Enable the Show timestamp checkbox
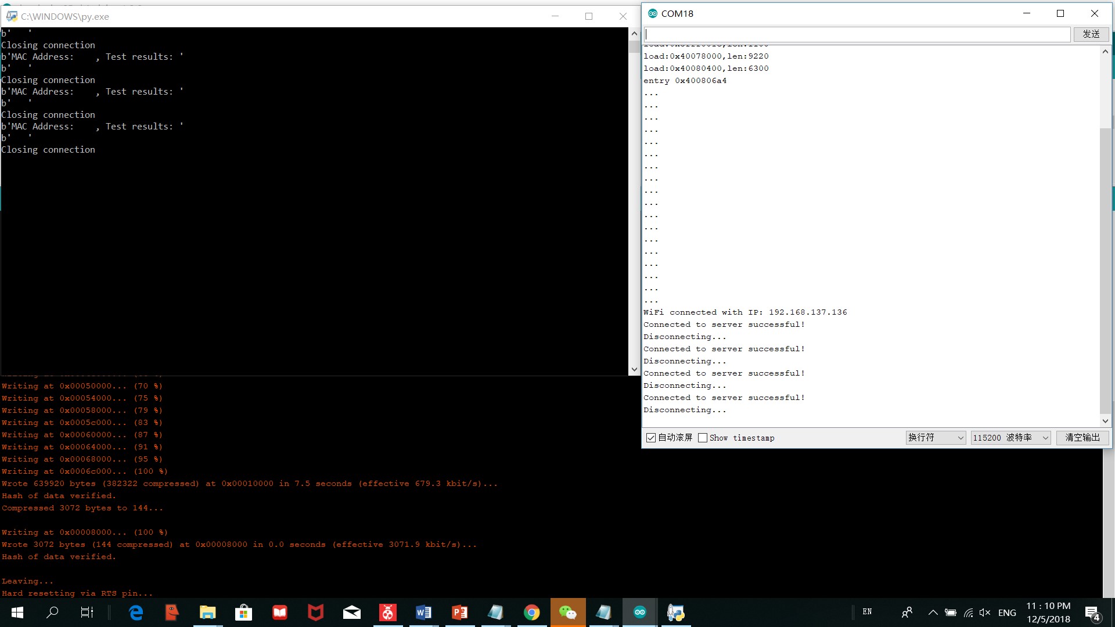Screen dimensions: 1115x627 pos(703,438)
